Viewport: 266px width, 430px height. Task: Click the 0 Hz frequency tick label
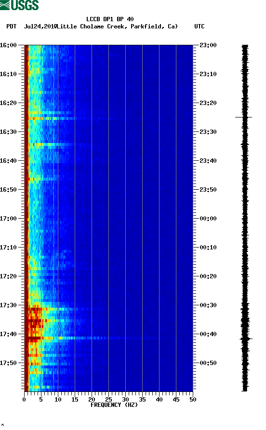[x=24, y=400]
